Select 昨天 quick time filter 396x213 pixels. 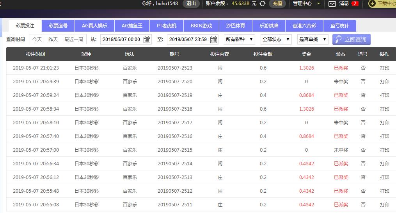53,39
